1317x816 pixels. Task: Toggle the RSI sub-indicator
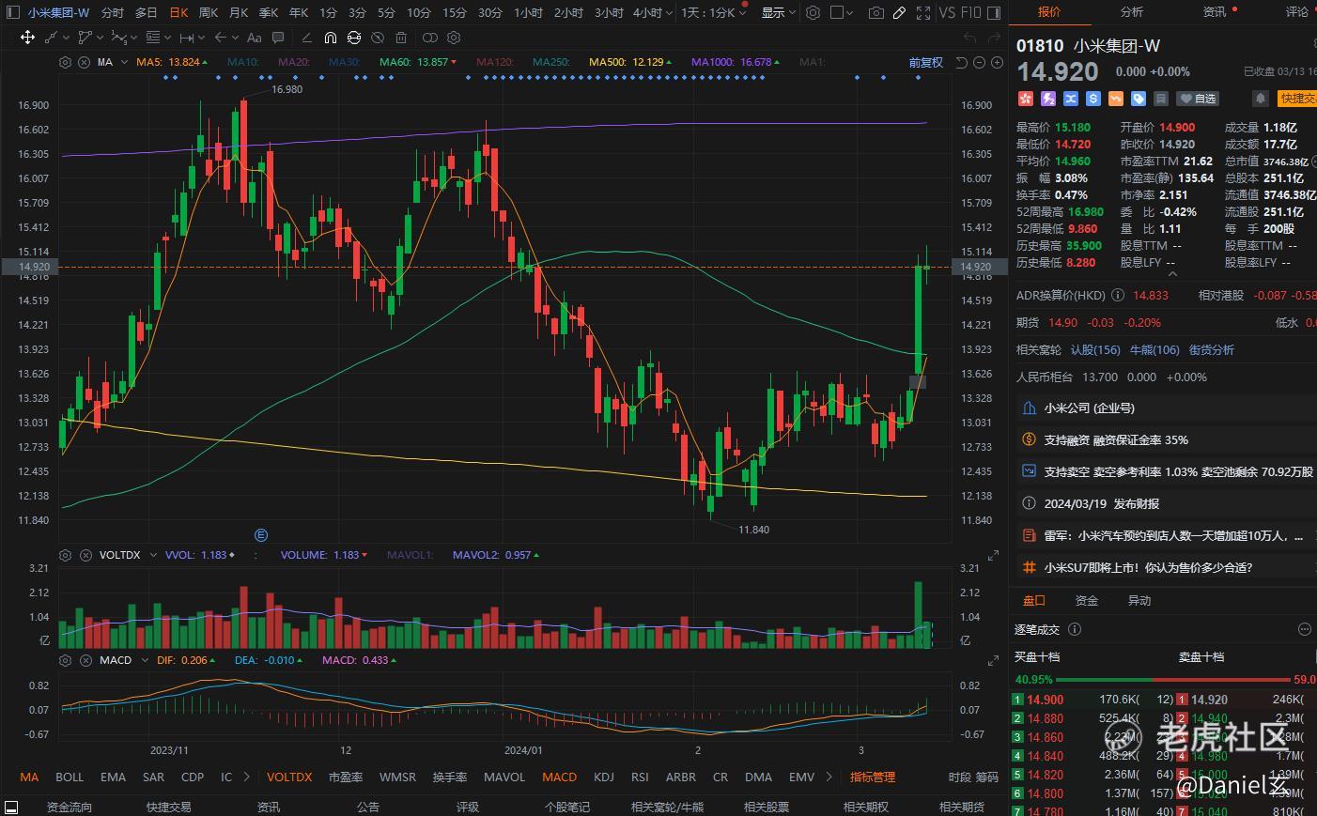[x=640, y=777]
